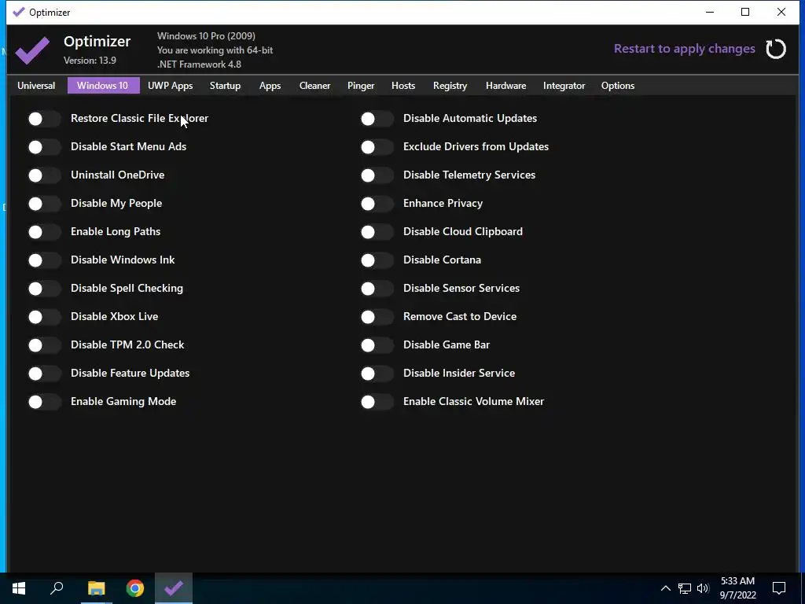Screen dimensions: 805x604
Task: Open taskbar search magnifier
Action: (57, 588)
